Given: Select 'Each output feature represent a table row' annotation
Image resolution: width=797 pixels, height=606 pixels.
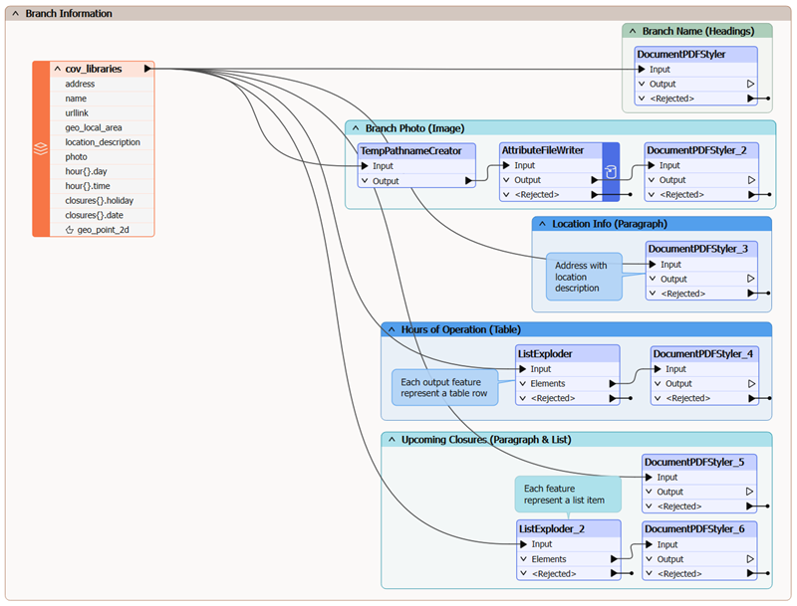Looking at the screenshot, I should click(444, 388).
